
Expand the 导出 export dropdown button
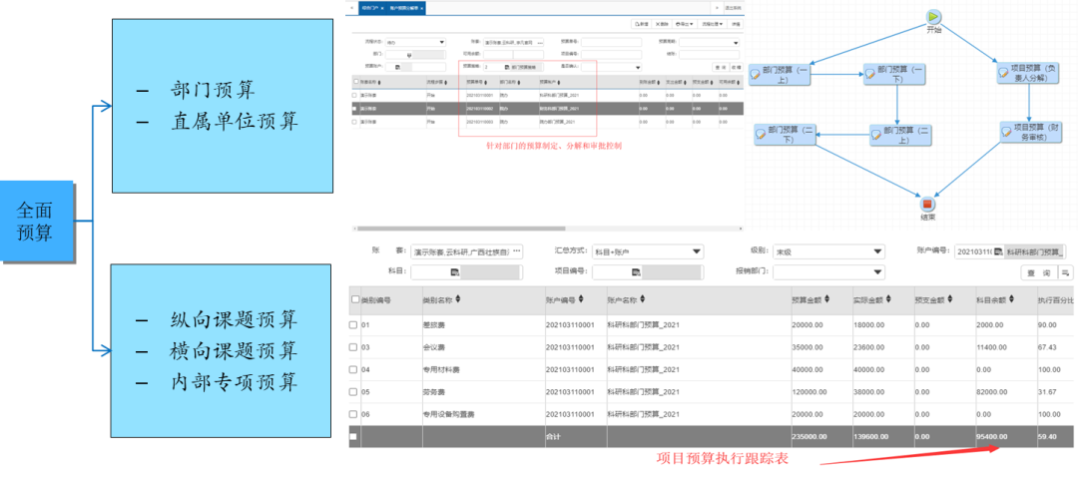point(685,24)
